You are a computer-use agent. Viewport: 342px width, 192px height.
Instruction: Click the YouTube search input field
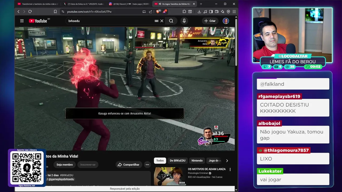[x=111, y=21]
